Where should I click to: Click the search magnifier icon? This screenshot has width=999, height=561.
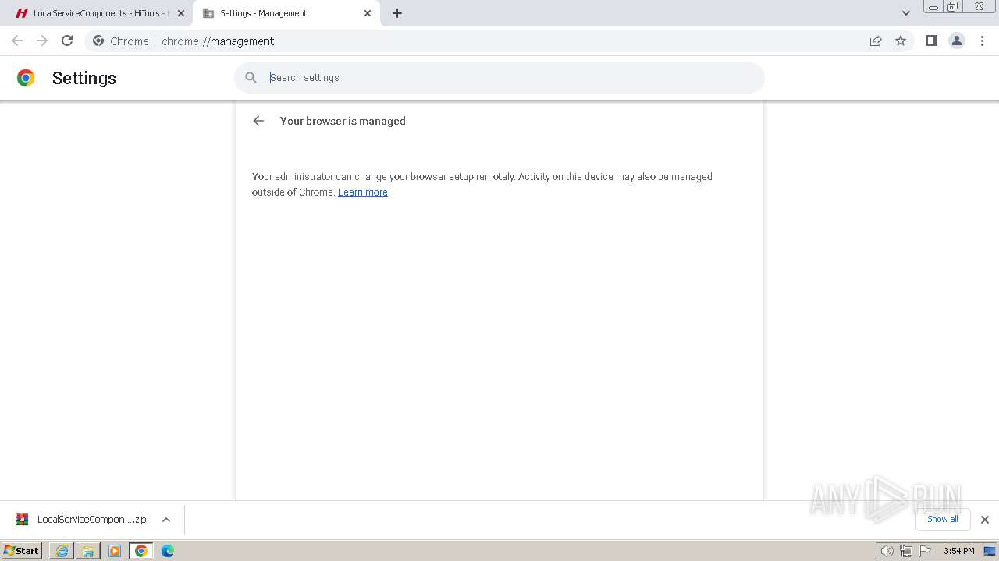pyautogui.click(x=251, y=78)
